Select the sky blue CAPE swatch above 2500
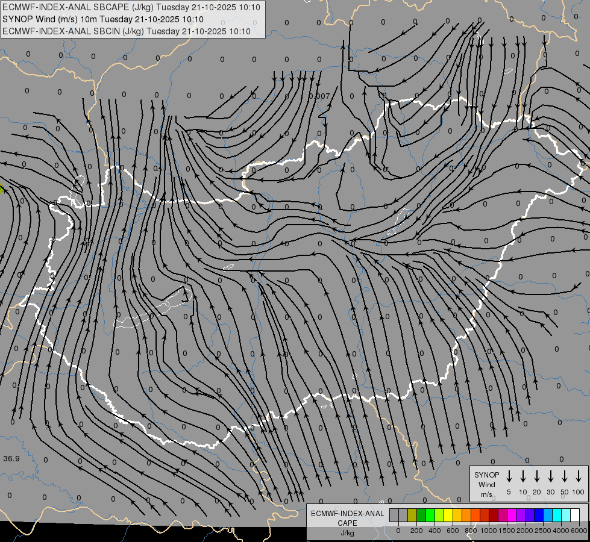Image resolution: width=590 pixels, height=542 pixels. (548, 515)
